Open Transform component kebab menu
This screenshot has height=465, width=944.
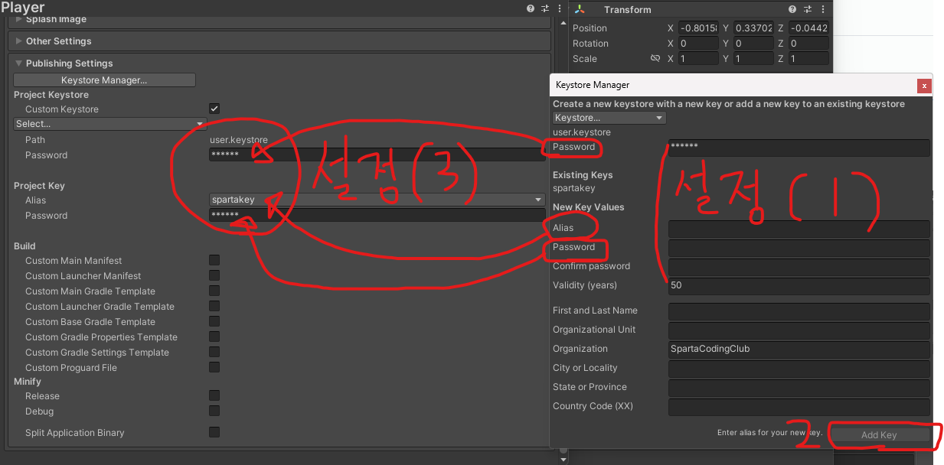point(823,9)
